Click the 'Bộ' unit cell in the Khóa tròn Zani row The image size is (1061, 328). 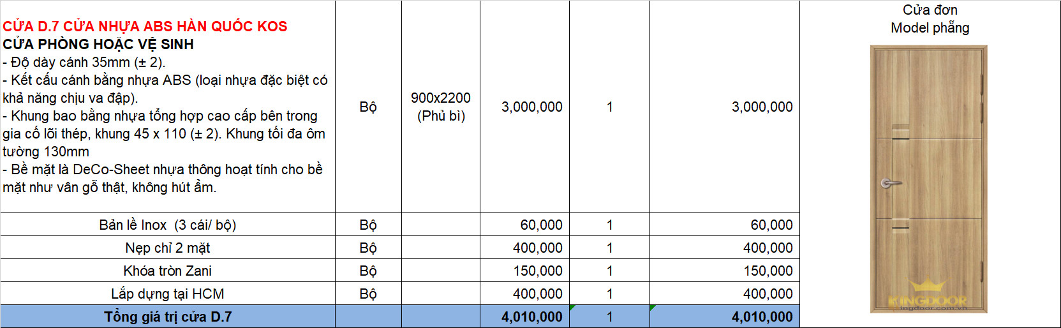368,271
